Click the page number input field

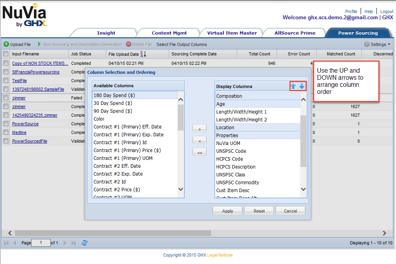41,242
